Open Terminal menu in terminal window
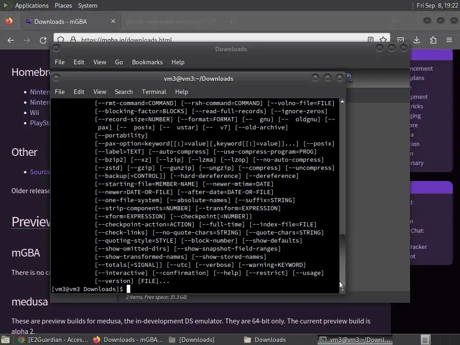 [154, 92]
